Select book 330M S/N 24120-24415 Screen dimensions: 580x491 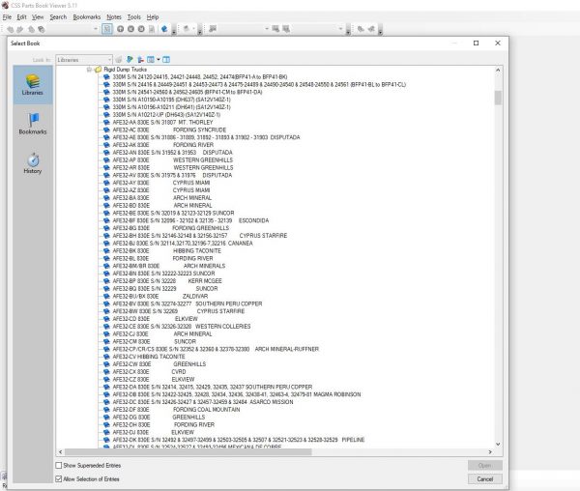pyautogui.click(x=200, y=77)
